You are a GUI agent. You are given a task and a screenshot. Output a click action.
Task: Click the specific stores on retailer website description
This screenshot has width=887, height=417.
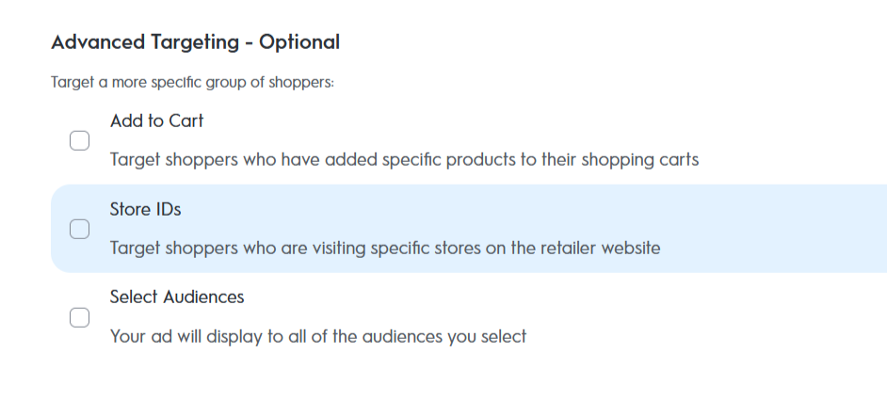click(x=385, y=249)
